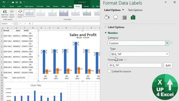Click the Select All corner of the sheet
The width and height of the screenshot is (179, 101).
click(2, 28)
